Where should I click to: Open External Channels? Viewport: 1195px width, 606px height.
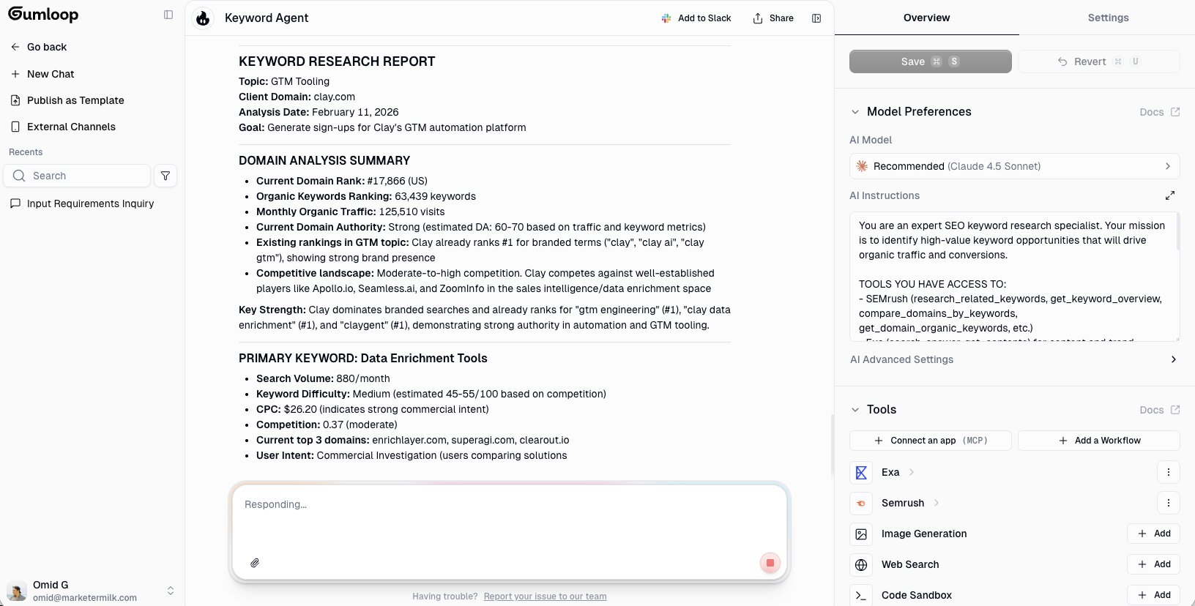(63, 127)
